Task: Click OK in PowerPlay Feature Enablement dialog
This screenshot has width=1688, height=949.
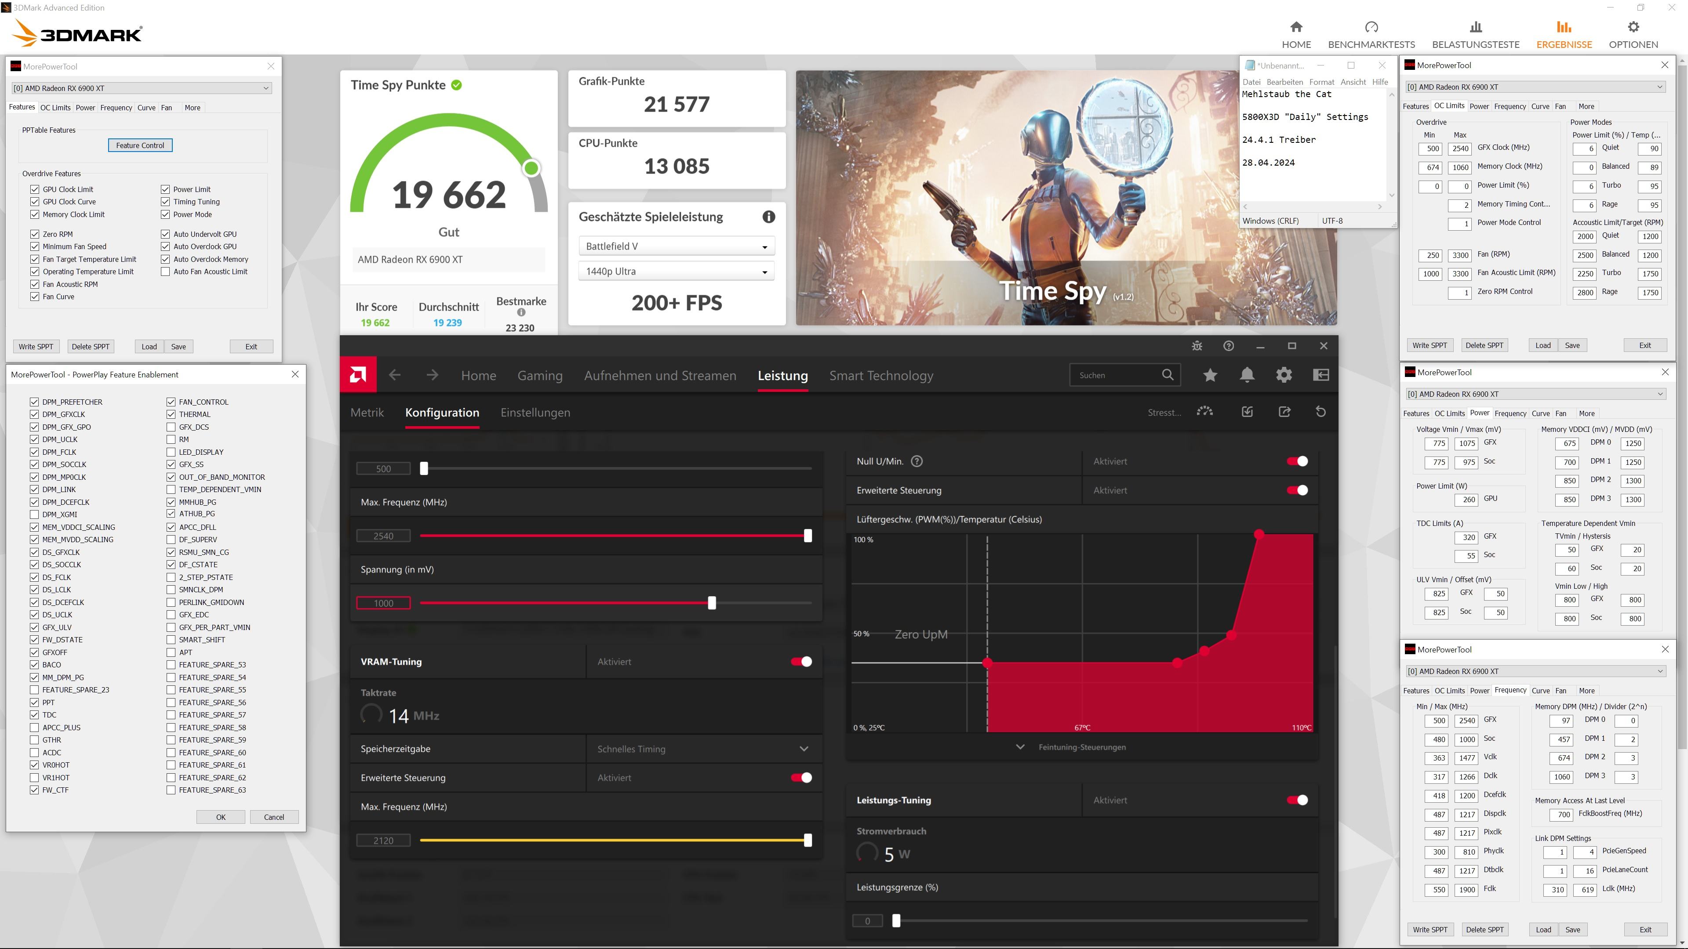Action: (221, 817)
